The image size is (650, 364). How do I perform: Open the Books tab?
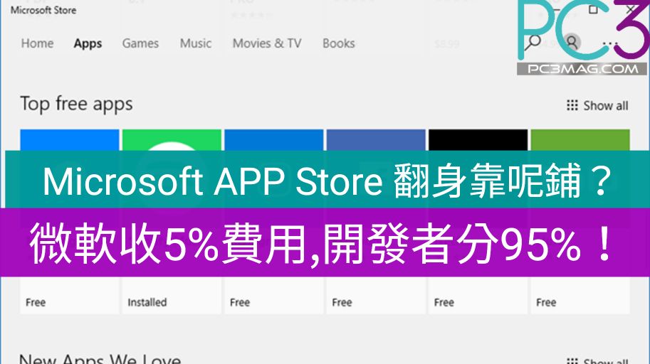tap(338, 43)
